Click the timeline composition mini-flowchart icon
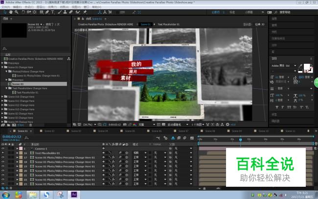318x199 pixels. (x=158, y=138)
